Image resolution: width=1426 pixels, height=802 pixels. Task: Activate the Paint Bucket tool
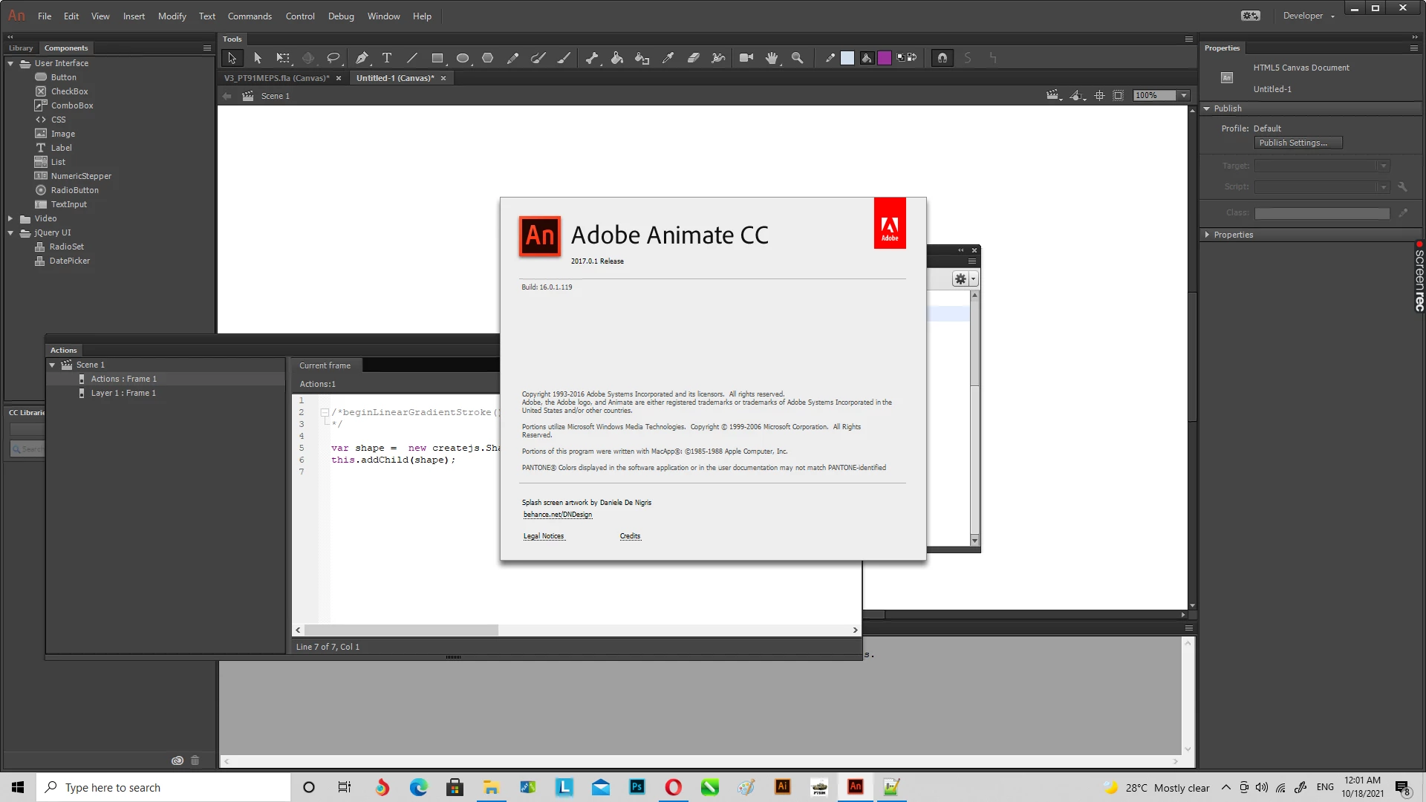click(x=617, y=58)
